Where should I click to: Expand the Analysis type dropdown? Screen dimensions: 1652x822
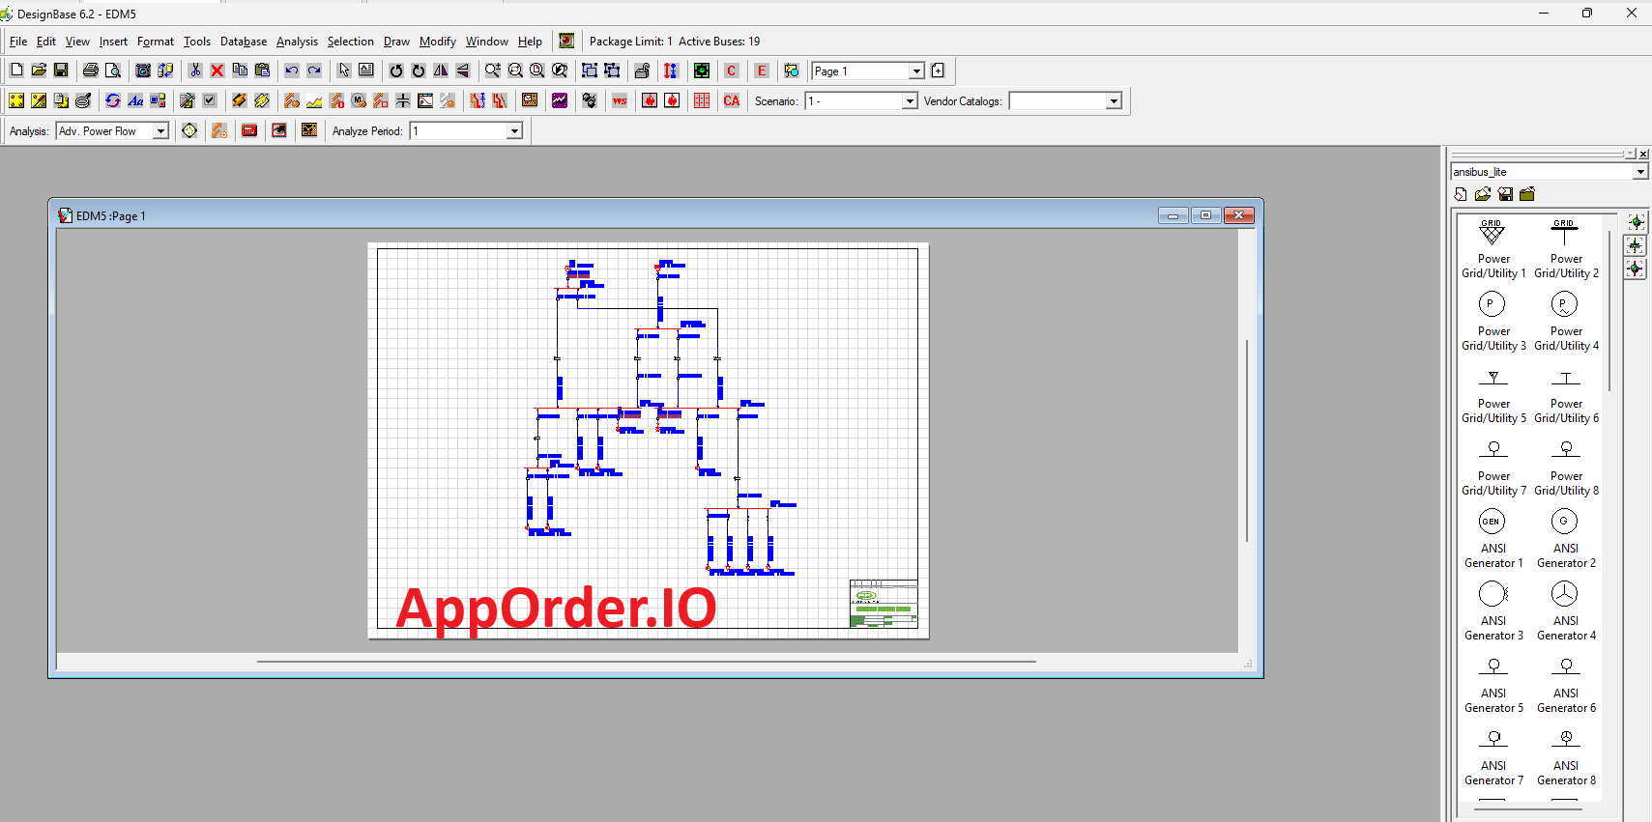click(161, 131)
